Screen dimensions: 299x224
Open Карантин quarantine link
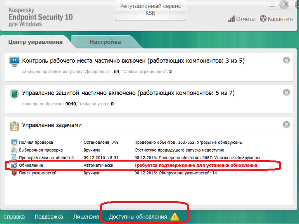pyautogui.click(x=280, y=19)
